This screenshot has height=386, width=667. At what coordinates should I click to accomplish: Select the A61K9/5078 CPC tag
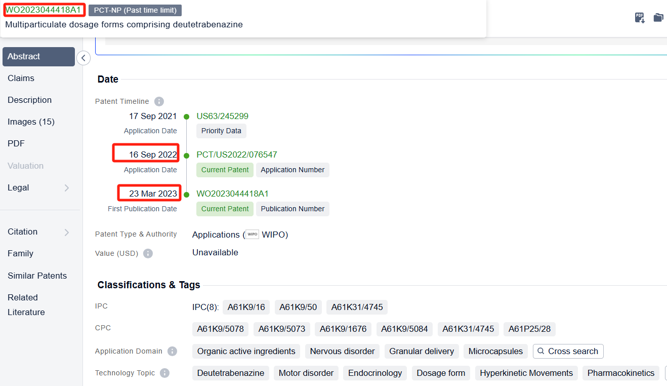coord(220,329)
